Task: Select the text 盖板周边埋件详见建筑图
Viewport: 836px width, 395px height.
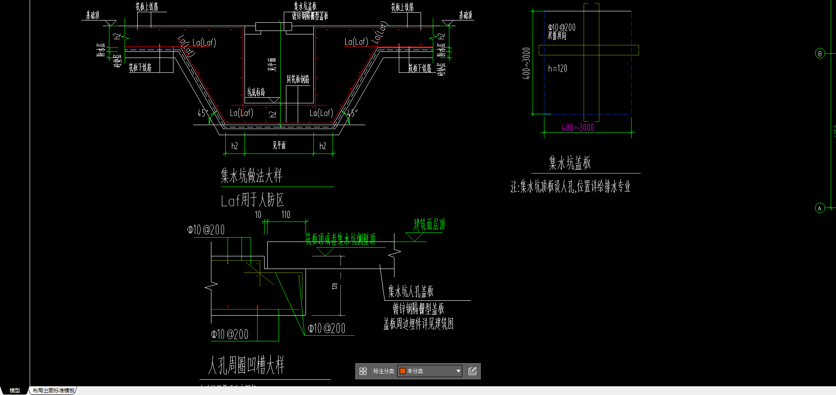Action: pyautogui.click(x=418, y=323)
